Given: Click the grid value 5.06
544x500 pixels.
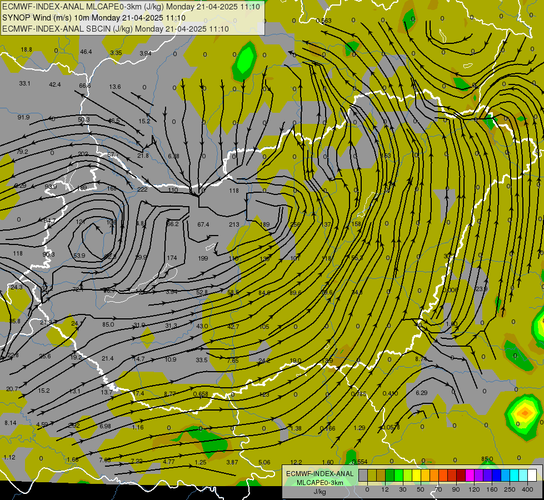Looking at the screenshot, I should pos(264,462).
